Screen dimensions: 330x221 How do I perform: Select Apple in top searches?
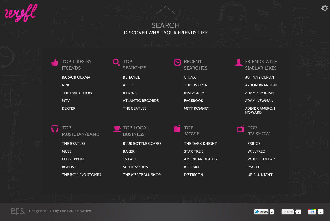coord(128,85)
